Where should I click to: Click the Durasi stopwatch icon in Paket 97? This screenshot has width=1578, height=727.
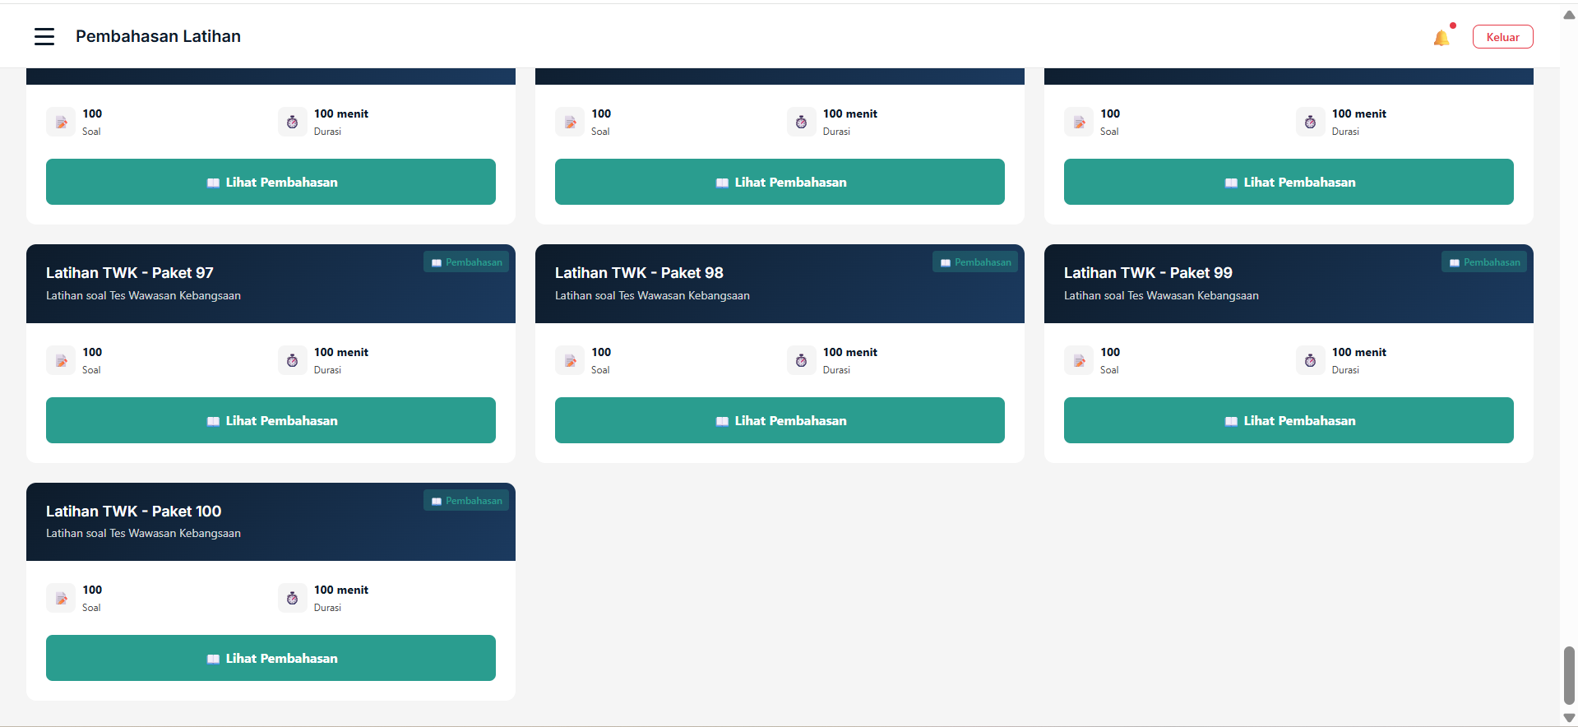tap(292, 360)
